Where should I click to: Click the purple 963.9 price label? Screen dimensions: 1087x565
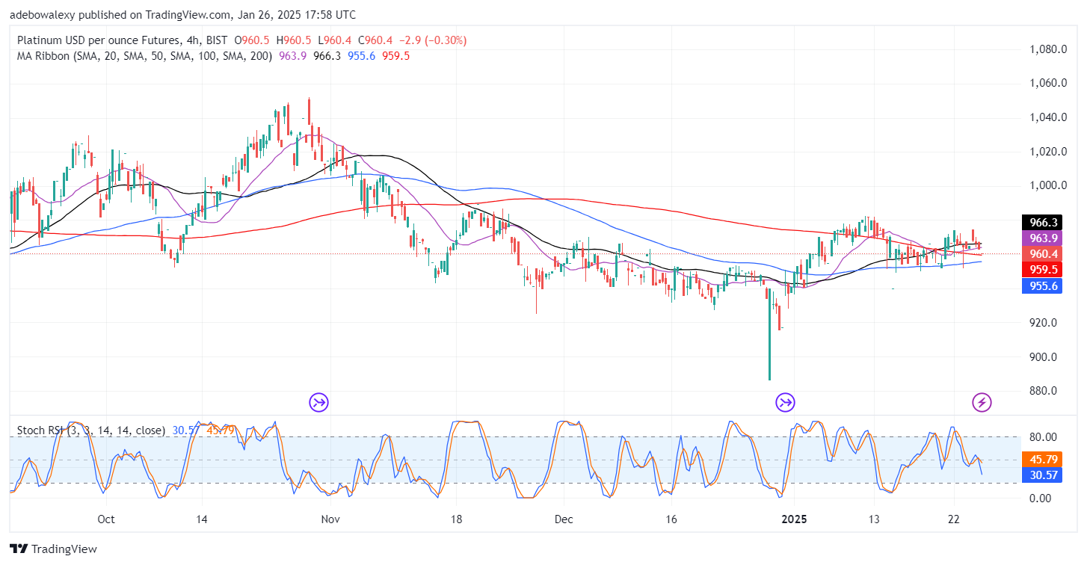tap(1041, 238)
